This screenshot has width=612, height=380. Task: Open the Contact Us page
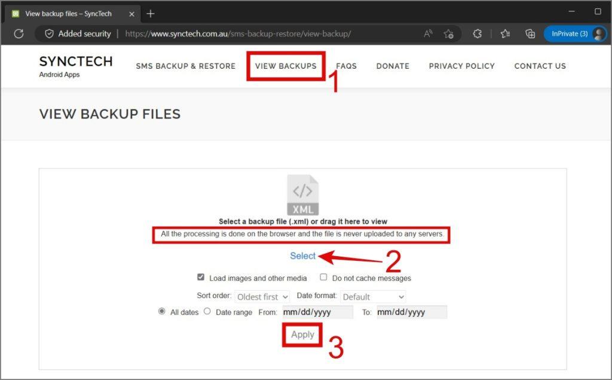540,66
